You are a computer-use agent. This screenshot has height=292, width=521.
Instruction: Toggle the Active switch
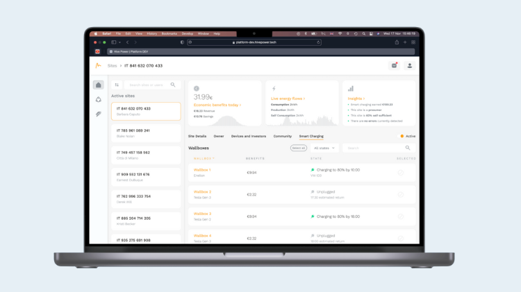[x=402, y=136]
